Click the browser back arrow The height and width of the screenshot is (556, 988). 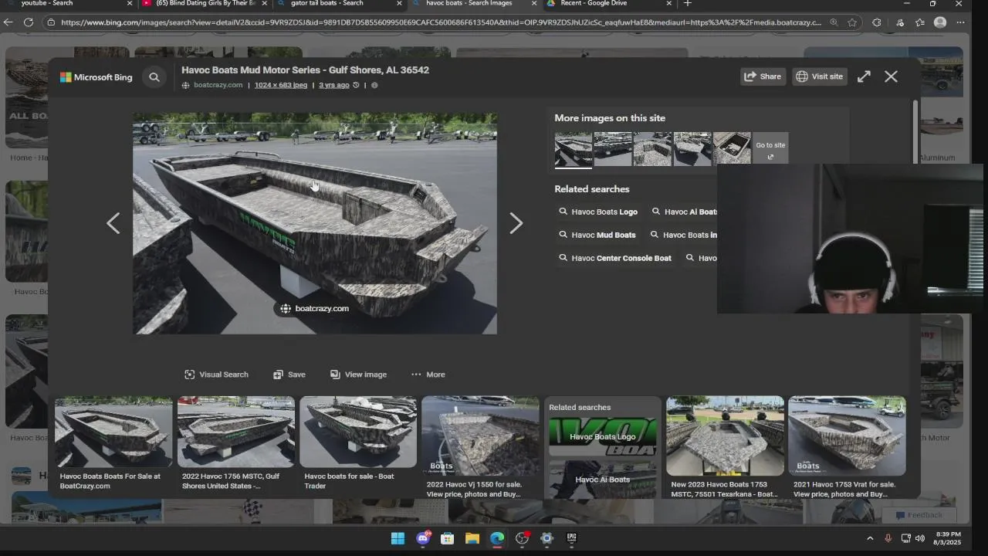coord(8,22)
